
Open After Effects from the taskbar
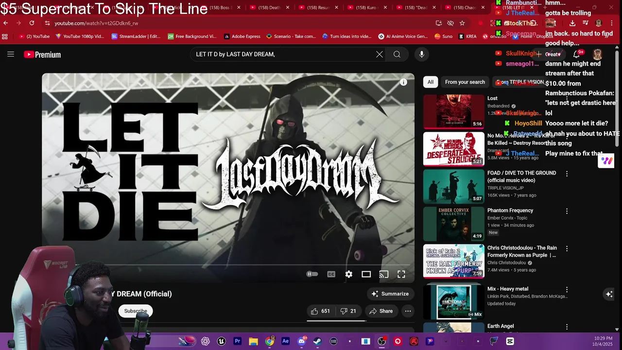[x=286, y=341]
